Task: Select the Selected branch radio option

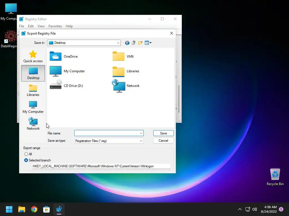Action: 38,160
